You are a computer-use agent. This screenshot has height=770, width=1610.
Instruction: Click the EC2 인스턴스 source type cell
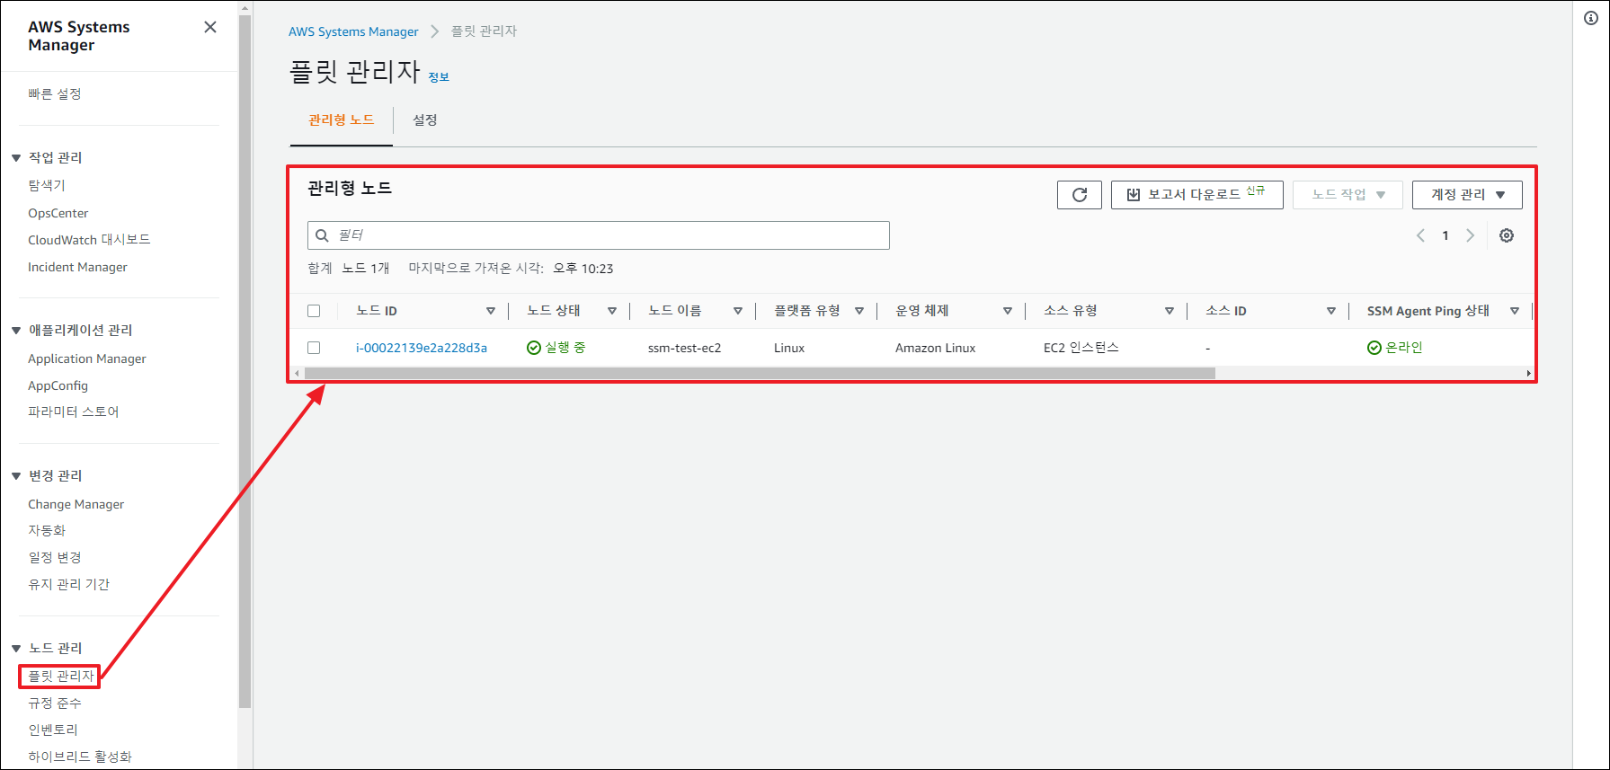coord(1081,348)
